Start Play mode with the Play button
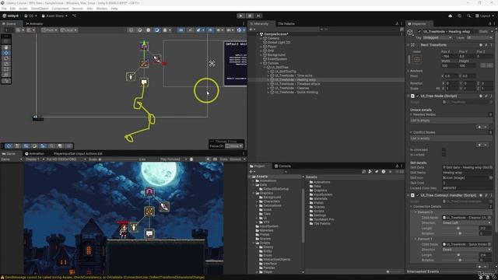498x280 pixels. click(x=240, y=16)
